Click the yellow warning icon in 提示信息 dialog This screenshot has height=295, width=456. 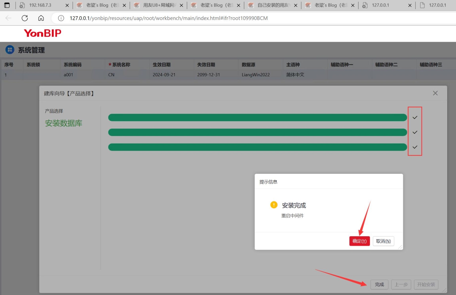(x=273, y=205)
